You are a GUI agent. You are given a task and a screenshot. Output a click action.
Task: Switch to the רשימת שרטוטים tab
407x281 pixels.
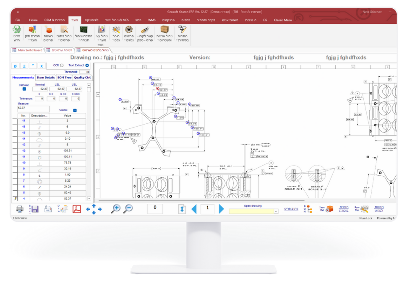pos(60,50)
